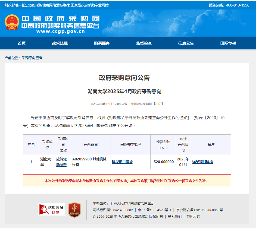The height and width of the screenshot is (228, 256).
Task: Click the 预算金额(万元) column header
Action: 163,144
